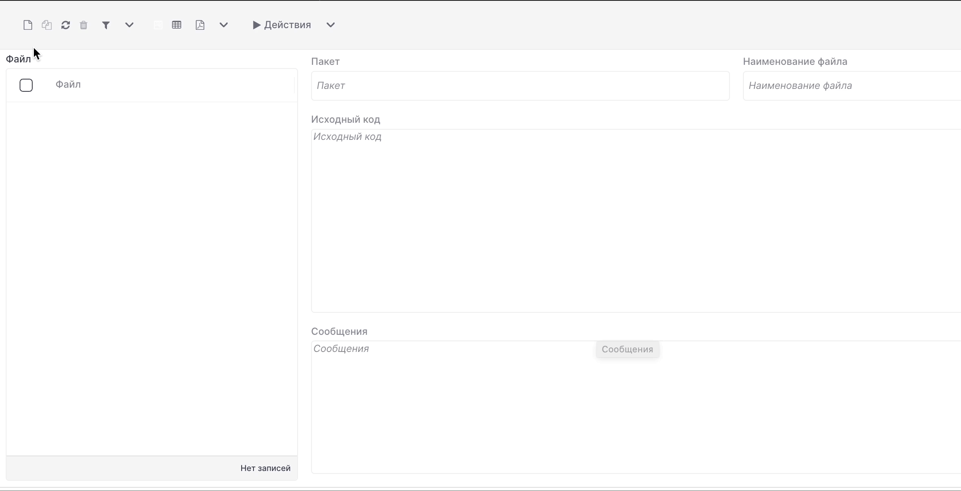Click inside the Сообщения text area

point(636,407)
